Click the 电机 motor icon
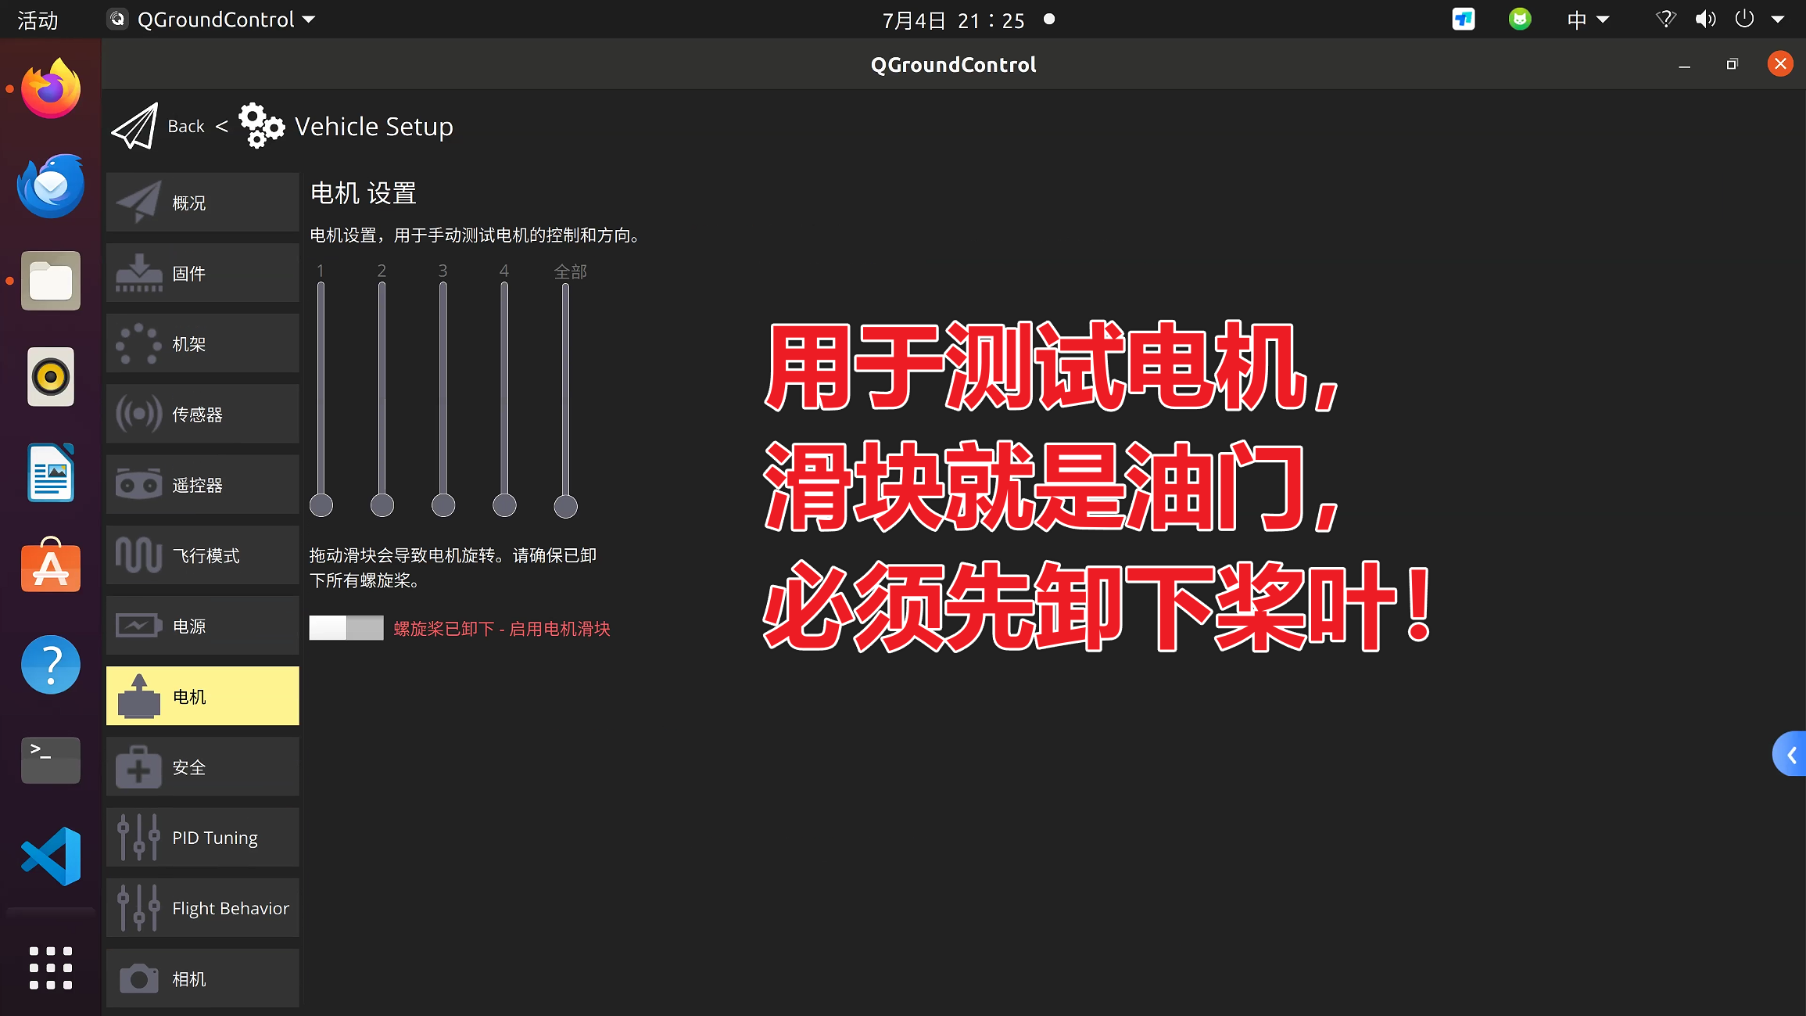Image resolution: width=1806 pixels, height=1016 pixels. tap(138, 696)
